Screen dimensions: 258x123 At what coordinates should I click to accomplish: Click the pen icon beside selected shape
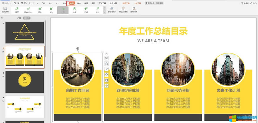(106, 69)
